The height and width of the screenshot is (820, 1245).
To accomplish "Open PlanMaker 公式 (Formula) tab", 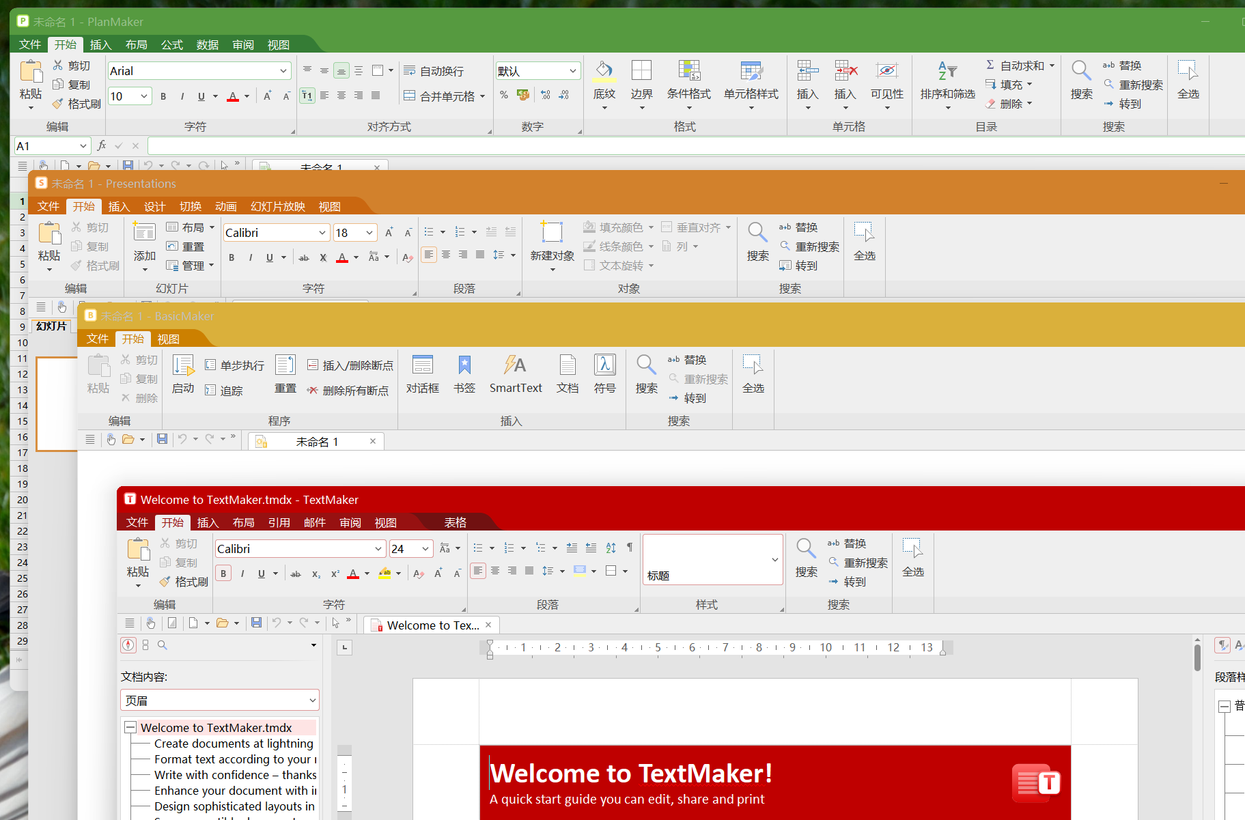I will (x=172, y=44).
